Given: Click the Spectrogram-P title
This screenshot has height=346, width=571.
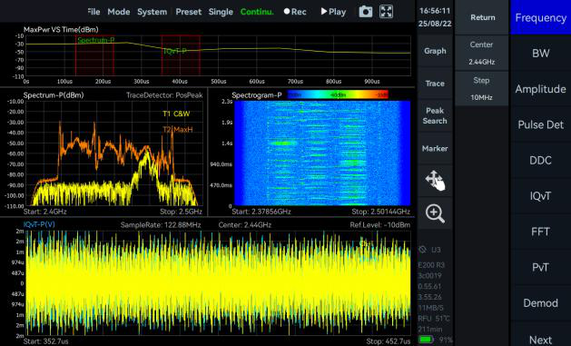Looking at the screenshot, I should (x=257, y=95).
